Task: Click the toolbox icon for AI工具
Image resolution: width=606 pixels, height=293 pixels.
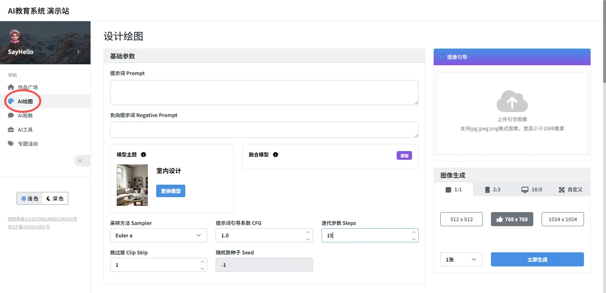Action: pyautogui.click(x=11, y=129)
